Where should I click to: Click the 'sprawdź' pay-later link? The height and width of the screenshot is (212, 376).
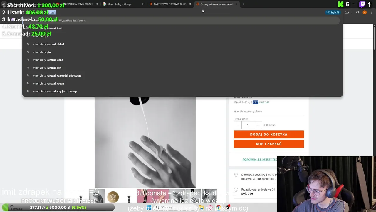pos(264,102)
